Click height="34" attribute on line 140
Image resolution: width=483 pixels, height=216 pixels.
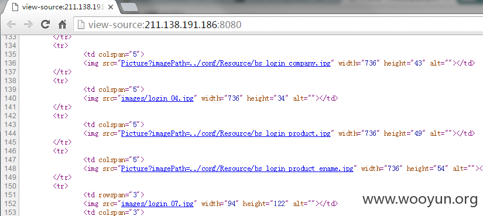click(268, 98)
